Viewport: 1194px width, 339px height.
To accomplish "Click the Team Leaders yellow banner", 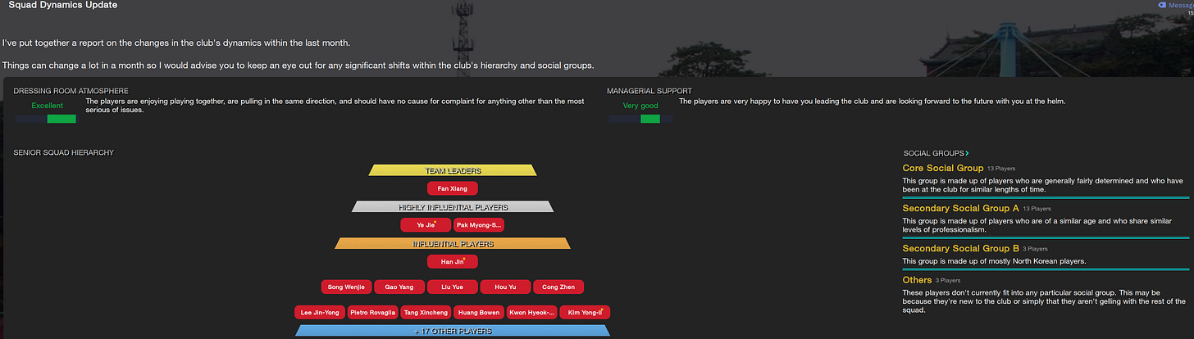I will tap(453, 170).
